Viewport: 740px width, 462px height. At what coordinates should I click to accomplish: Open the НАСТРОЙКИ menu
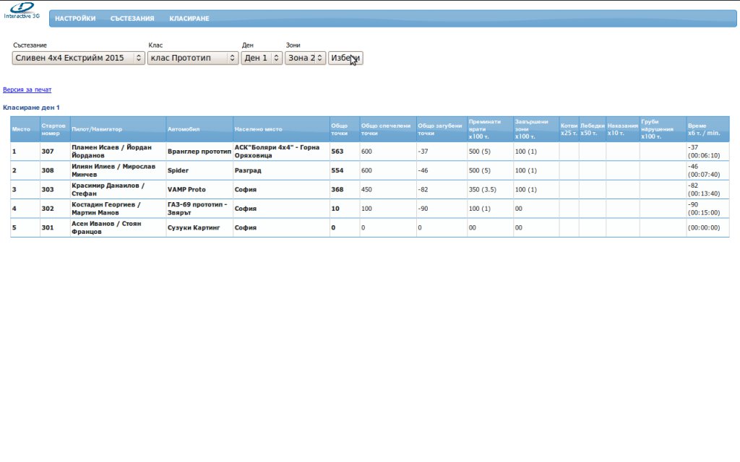pos(75,19)
